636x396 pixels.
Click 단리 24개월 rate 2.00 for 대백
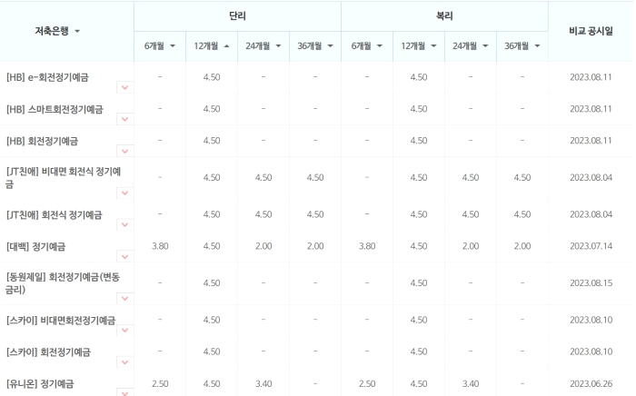click(263, 246)
